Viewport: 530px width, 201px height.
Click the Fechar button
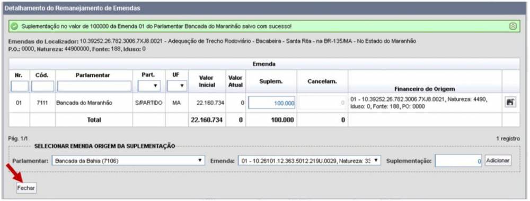26,188
